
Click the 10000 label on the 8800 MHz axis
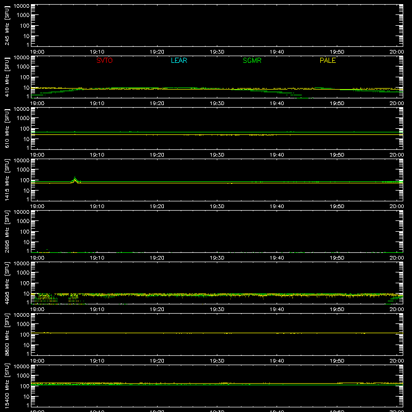tap(22, 315)
